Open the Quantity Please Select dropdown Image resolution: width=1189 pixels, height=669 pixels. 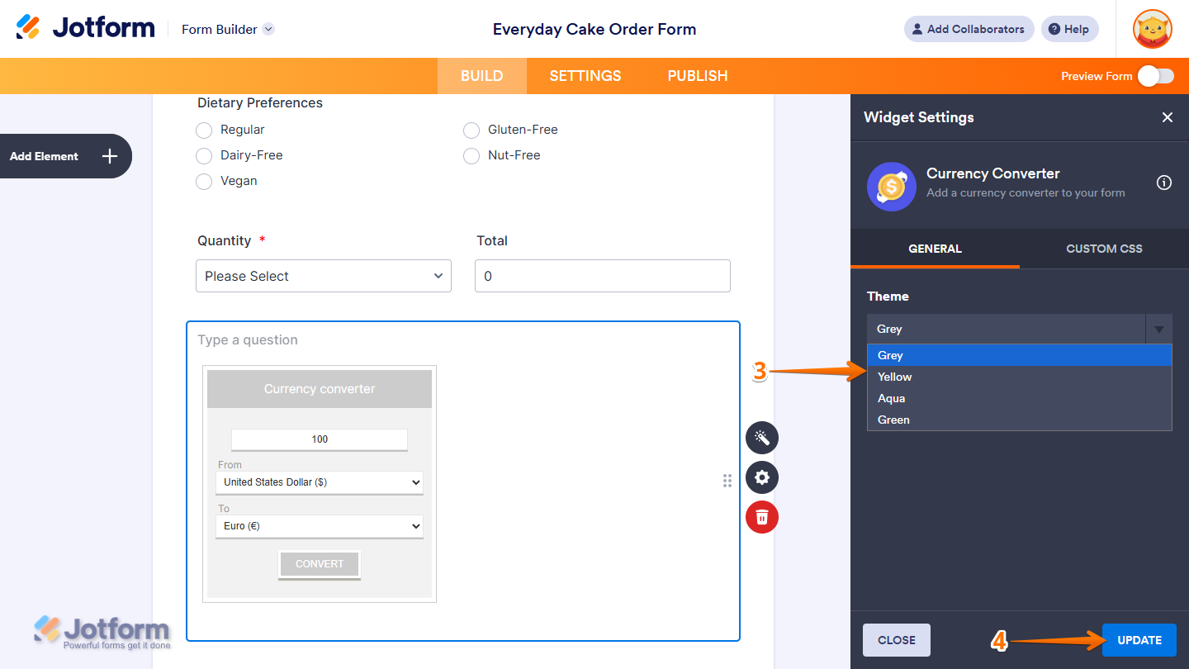(323, 276)
